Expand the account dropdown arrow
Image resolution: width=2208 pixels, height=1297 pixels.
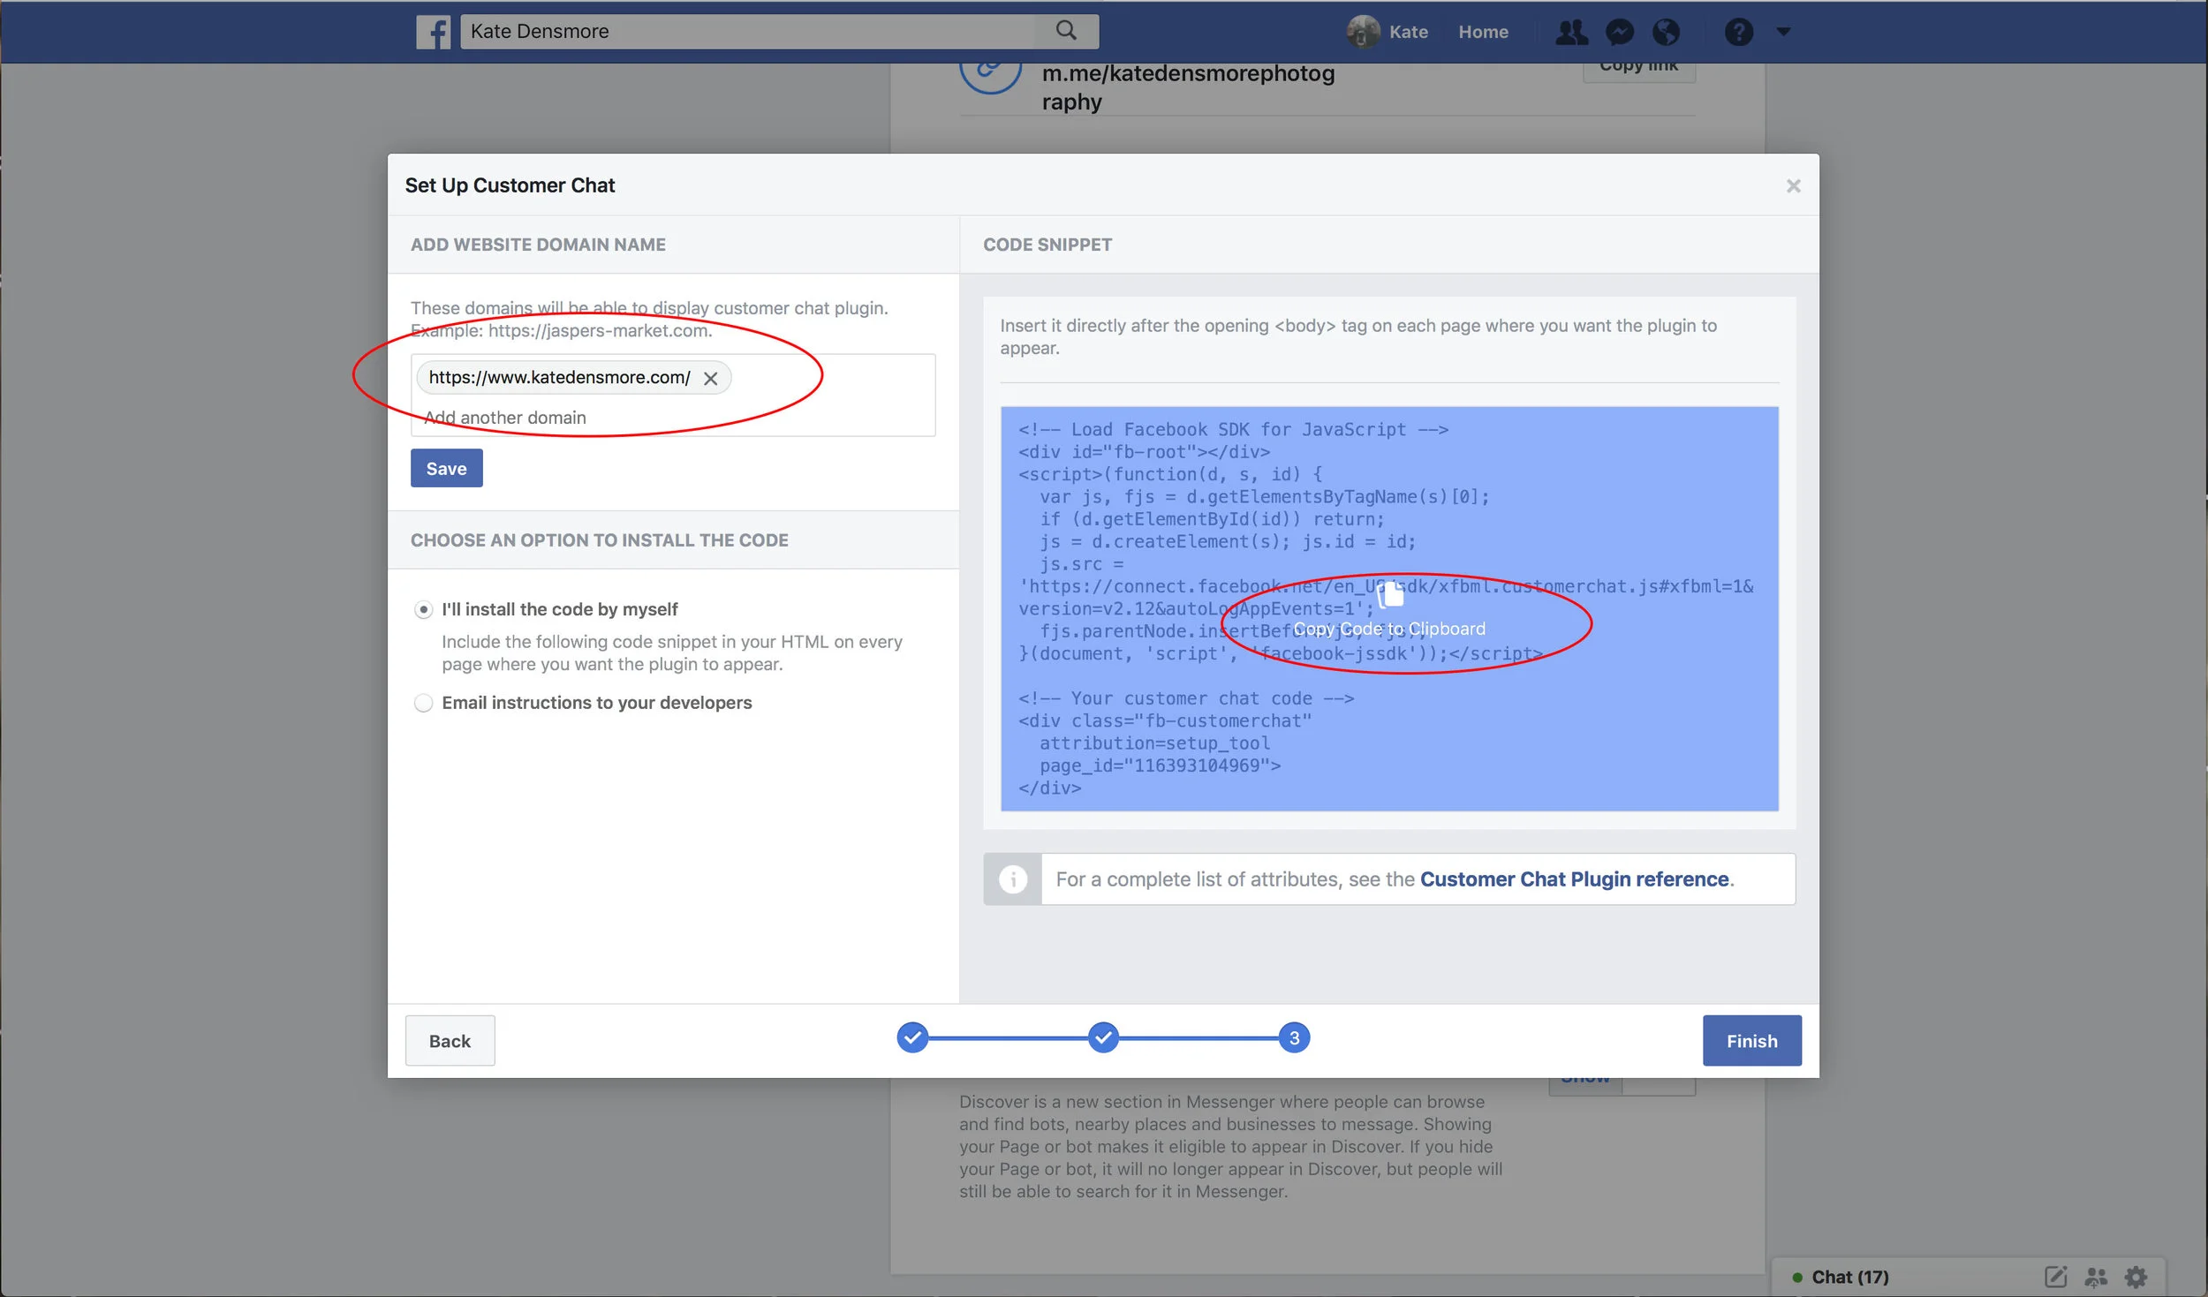coord(1783,32)
